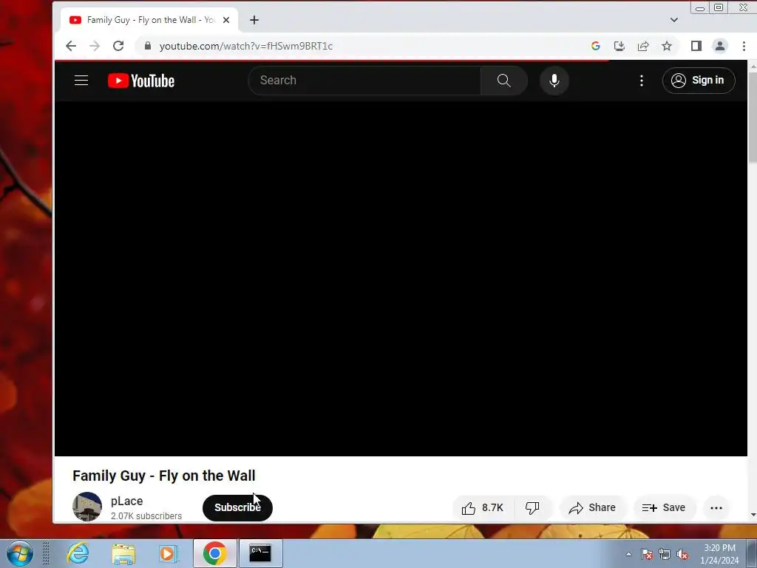Open a new Chrome tab
This screenshot has width=757, height=568.
pyautogui.click(x=254, y=20)
